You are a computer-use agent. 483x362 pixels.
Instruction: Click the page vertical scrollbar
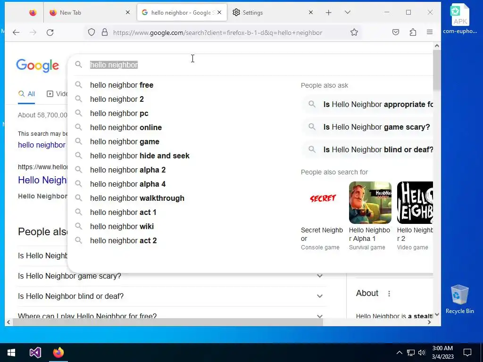[436, 71]
